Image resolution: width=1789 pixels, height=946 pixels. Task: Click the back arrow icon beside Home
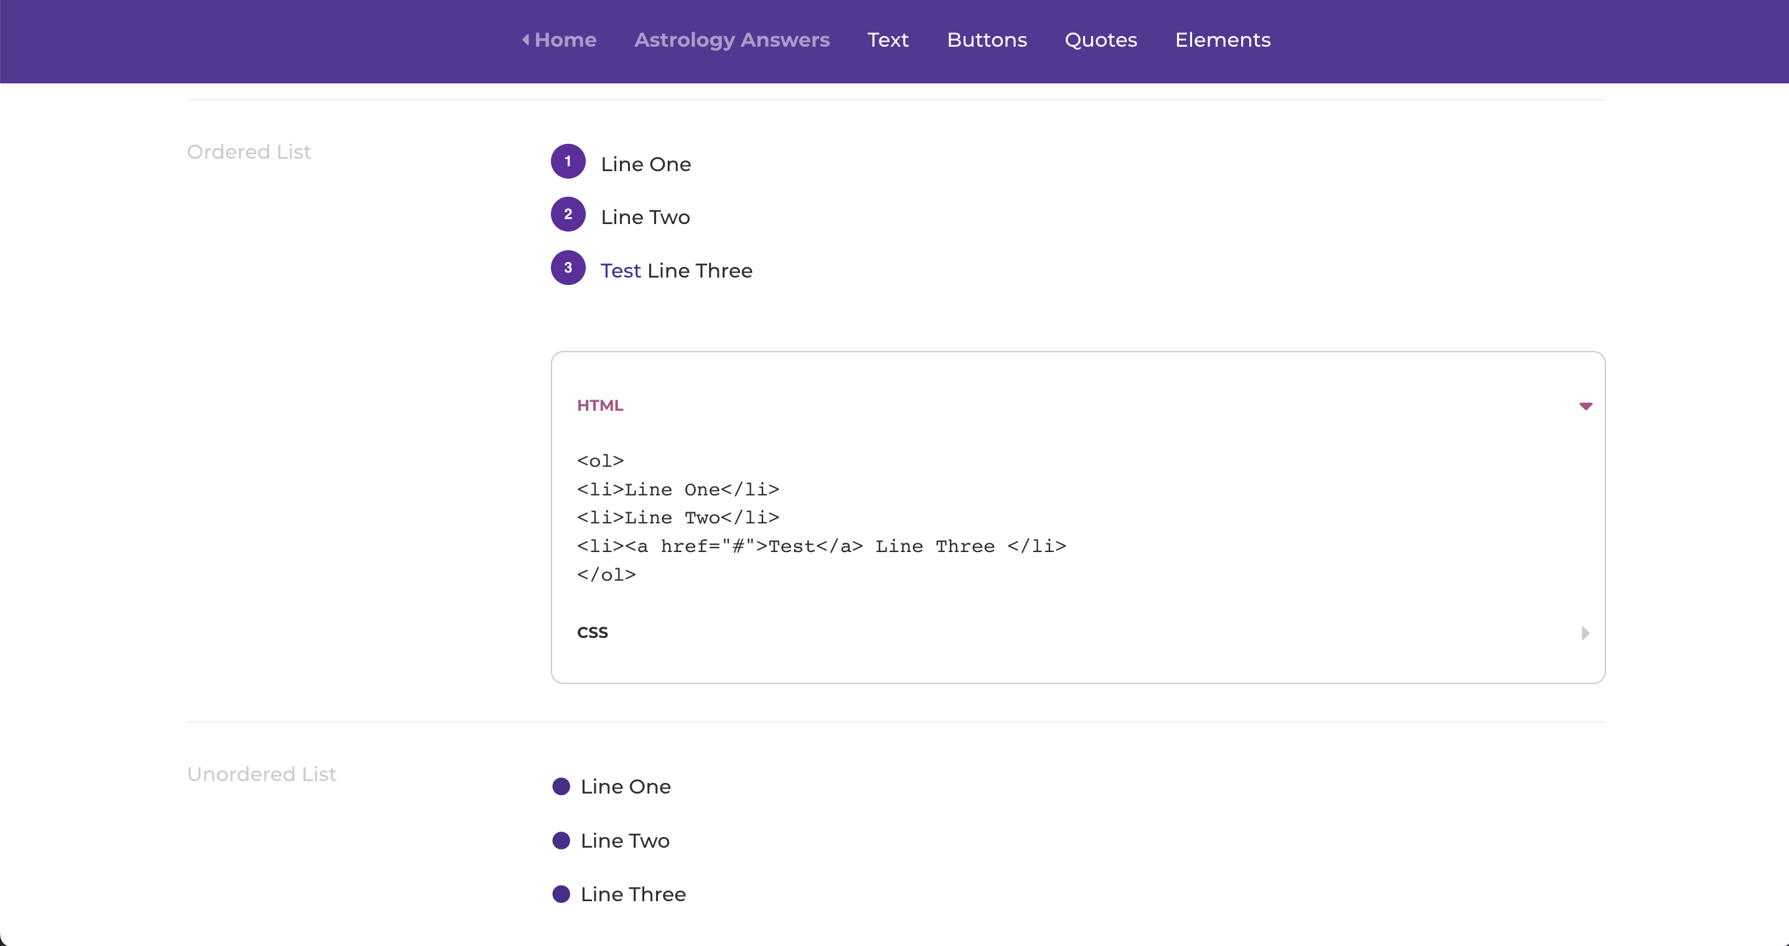tap(526, 40)
